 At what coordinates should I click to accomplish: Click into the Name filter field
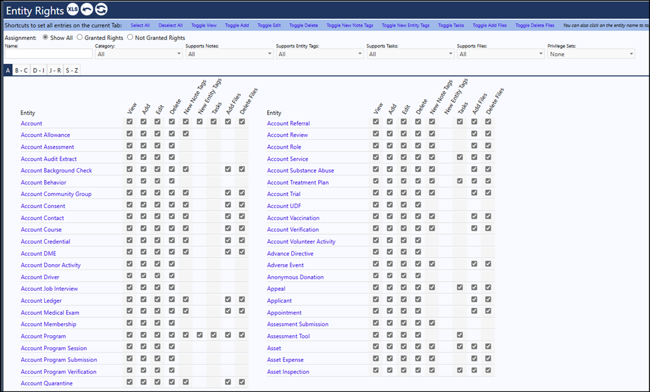pyautogui.click(x=49, y=54)
